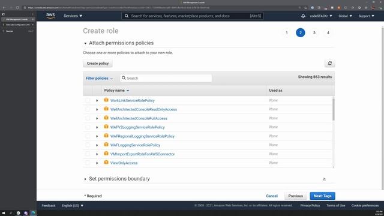Click the Previous button
384x216 pixels.
coord(296,196)
